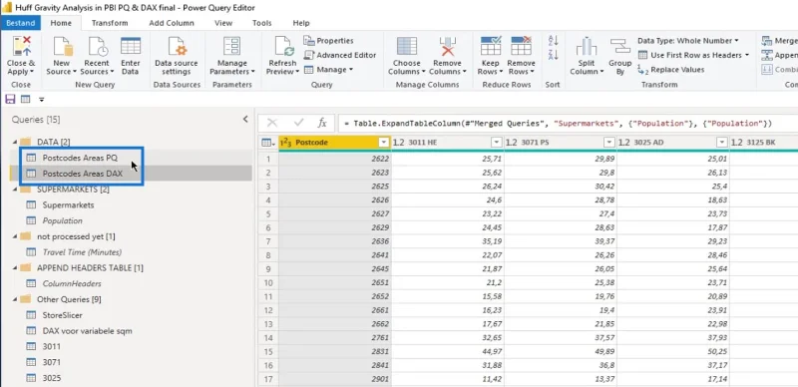The image size is (798, 387).
Task: Open the New Source icon
Action: point(62,46)
